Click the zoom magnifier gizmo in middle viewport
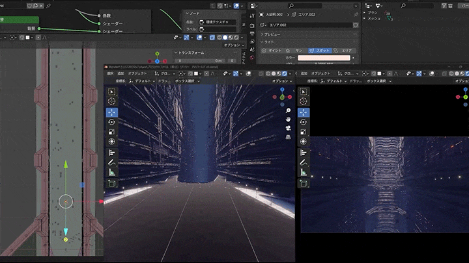Viewport: 469px width, 263px height. tap(288, 110)
